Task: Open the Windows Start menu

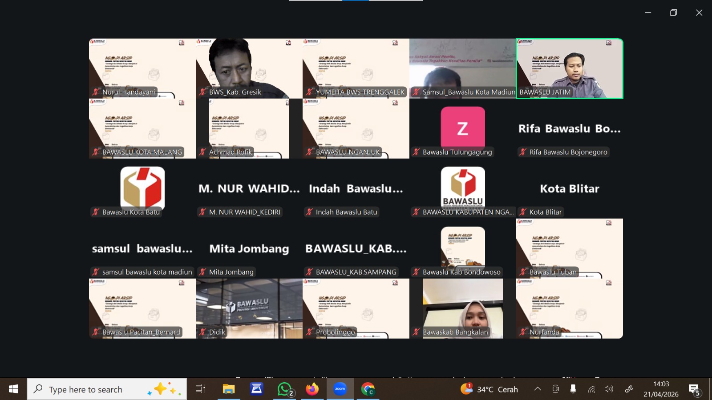Action: pos(13,389)
